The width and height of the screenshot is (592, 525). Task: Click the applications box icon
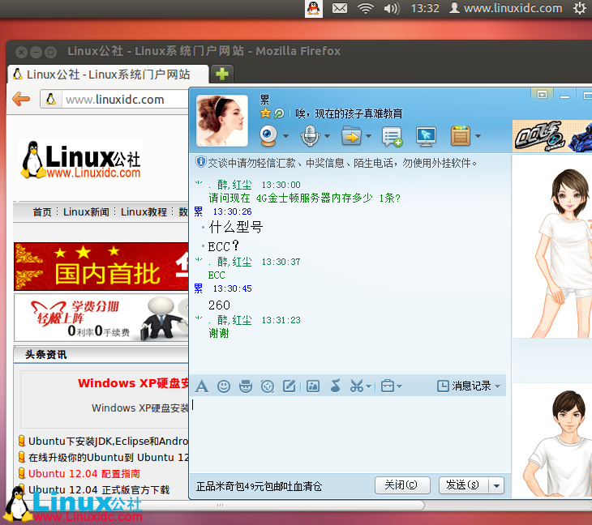coord(461,136)
